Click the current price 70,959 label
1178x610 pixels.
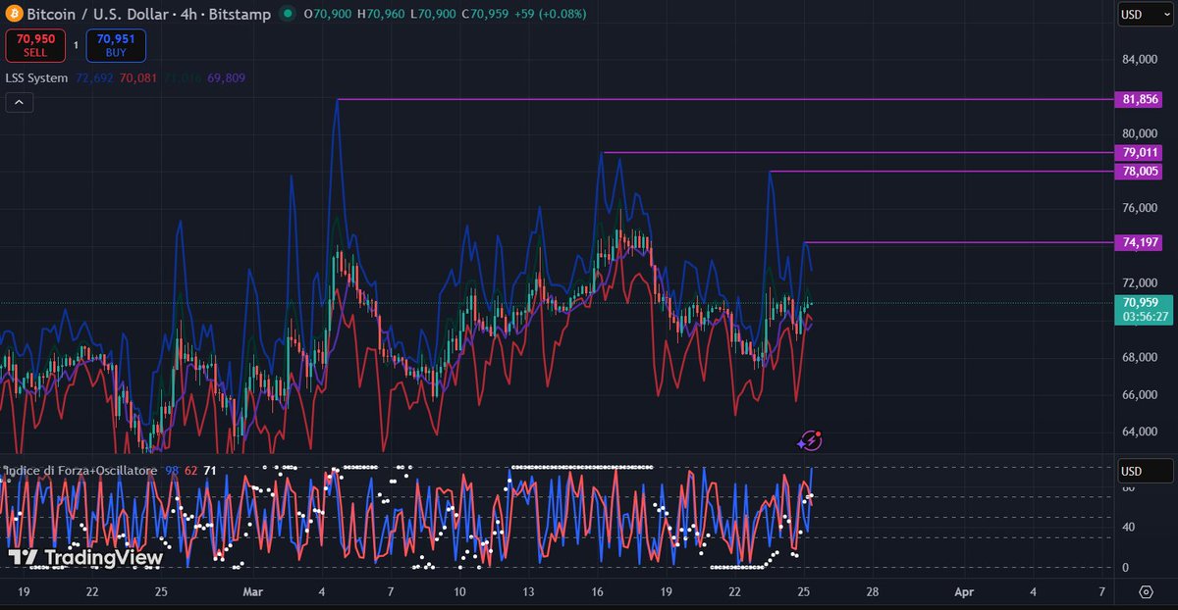(x=1141, y=302)
